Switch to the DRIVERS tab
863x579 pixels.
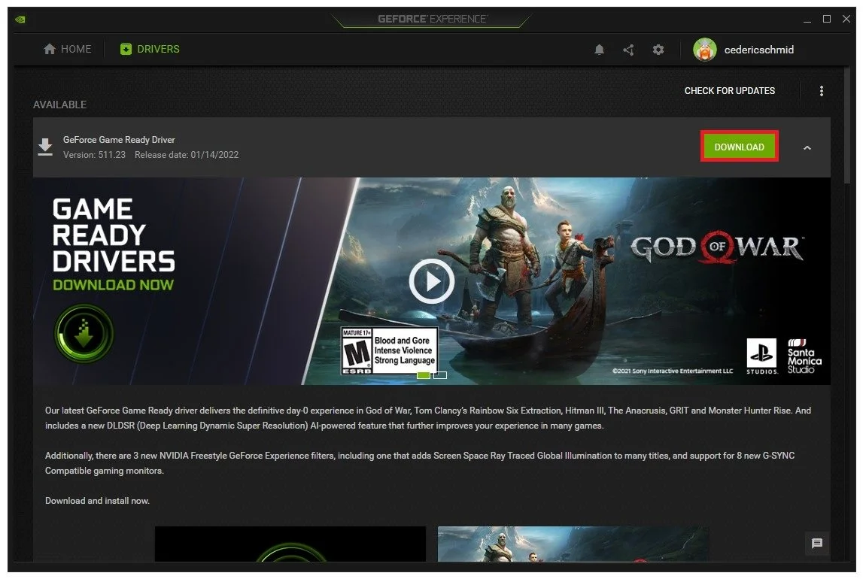click(x=150, y=49)
